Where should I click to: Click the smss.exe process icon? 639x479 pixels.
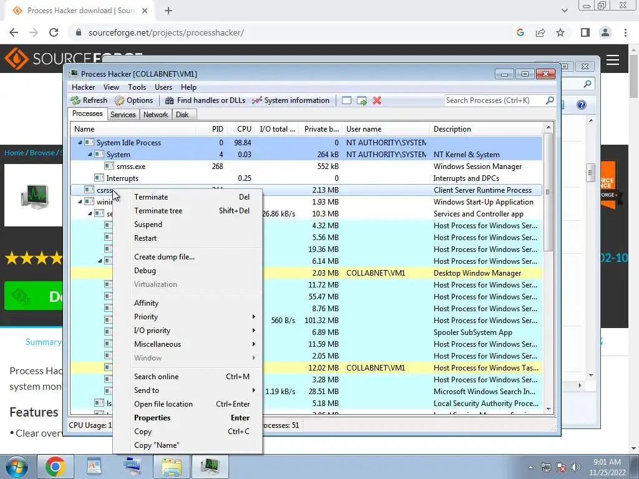coord(109,166)
